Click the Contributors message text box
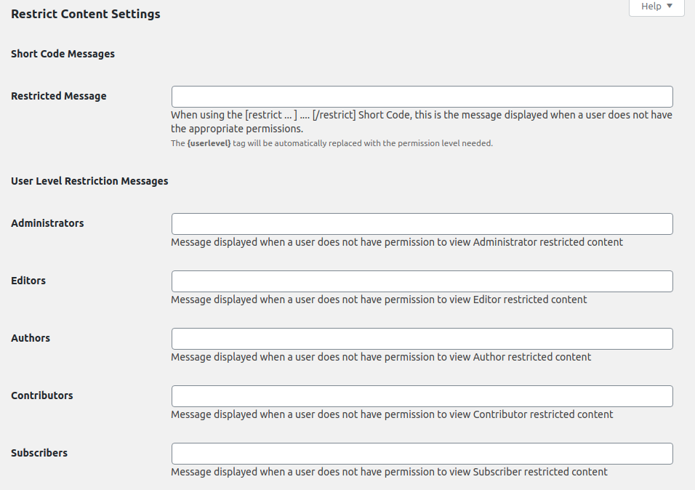 (x=422, y=395)
